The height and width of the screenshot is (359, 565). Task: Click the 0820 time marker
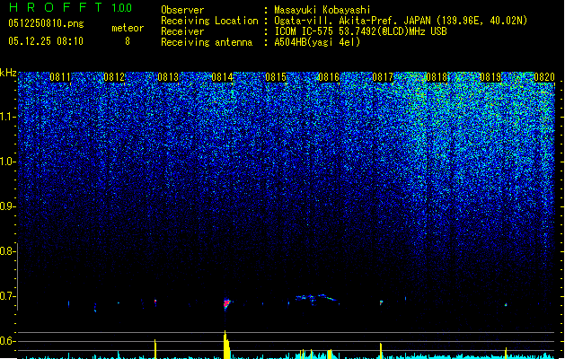(544, 77)
